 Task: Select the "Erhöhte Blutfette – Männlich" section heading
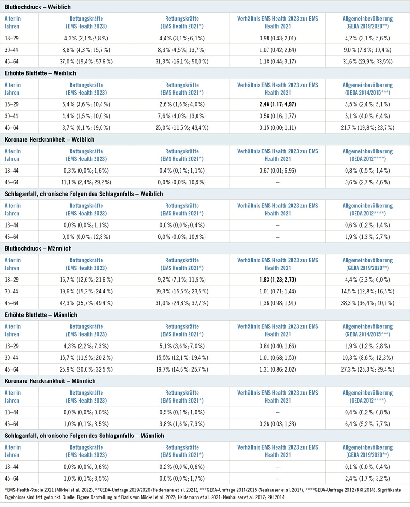41,315
